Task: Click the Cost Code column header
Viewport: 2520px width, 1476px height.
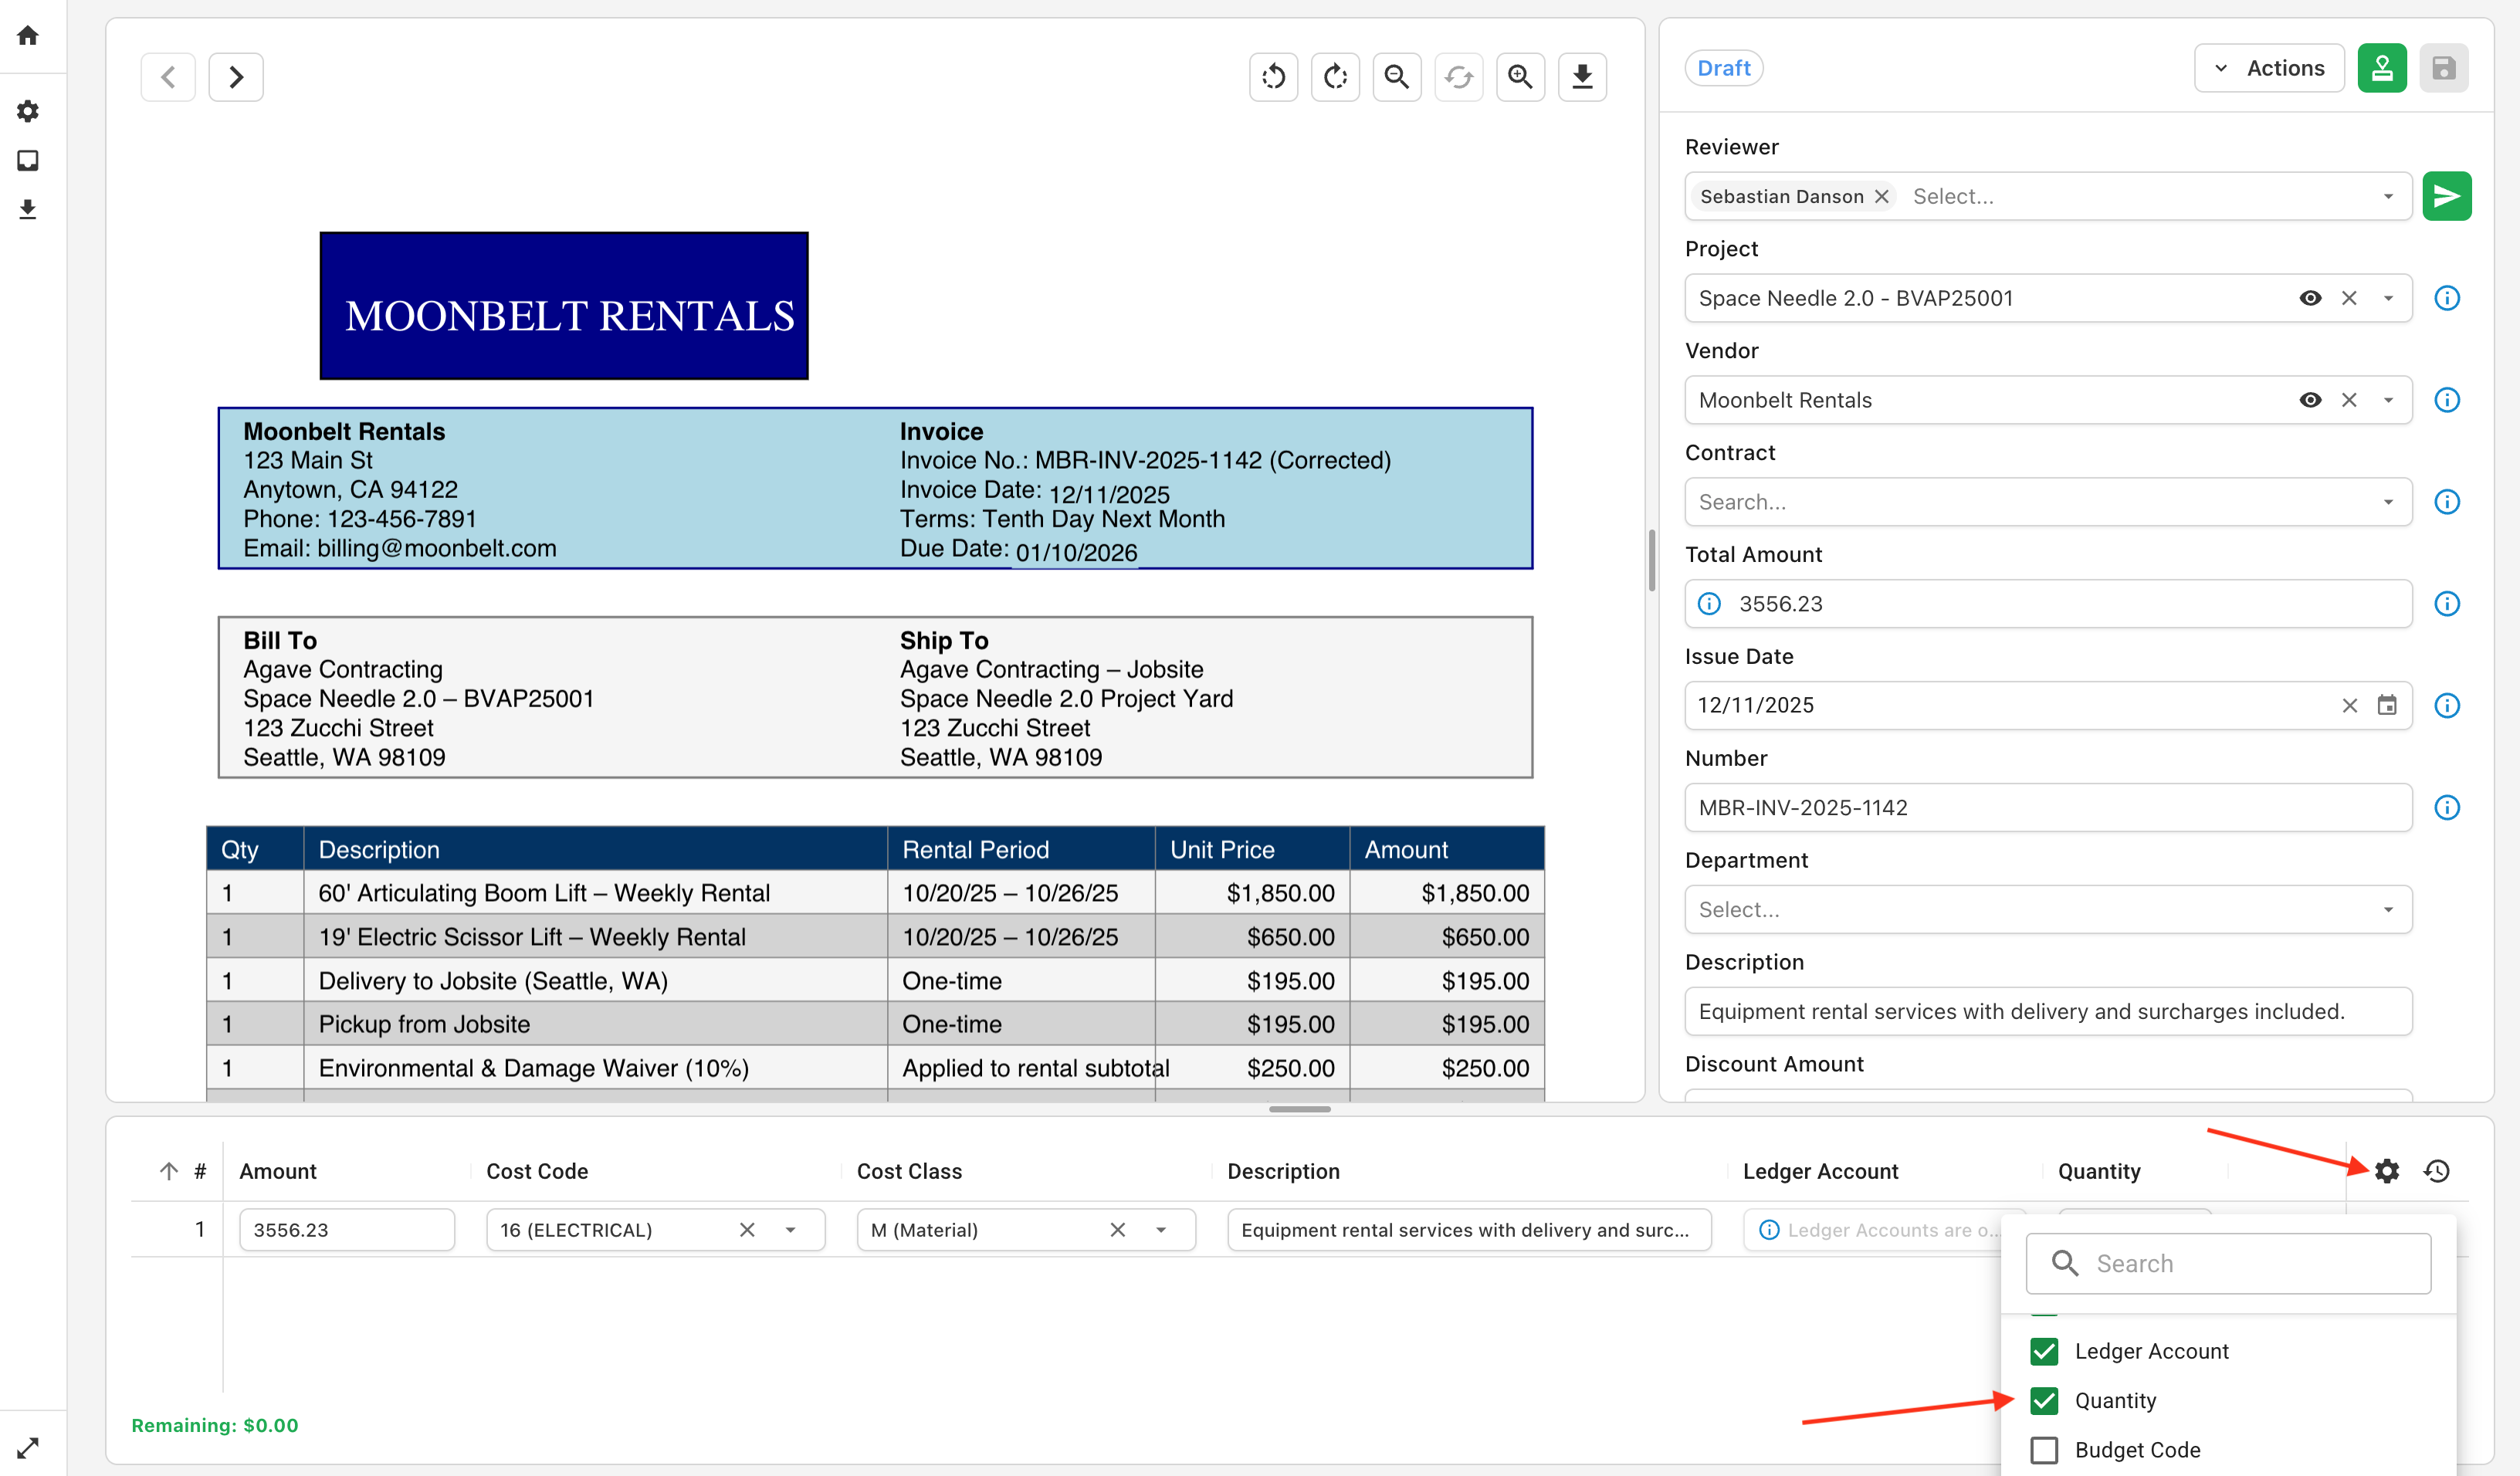Action: [x=537, y=1171]
